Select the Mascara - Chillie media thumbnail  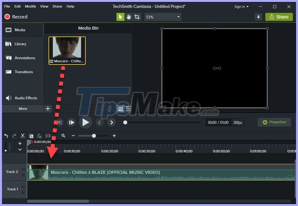click(x=67, y=51)
